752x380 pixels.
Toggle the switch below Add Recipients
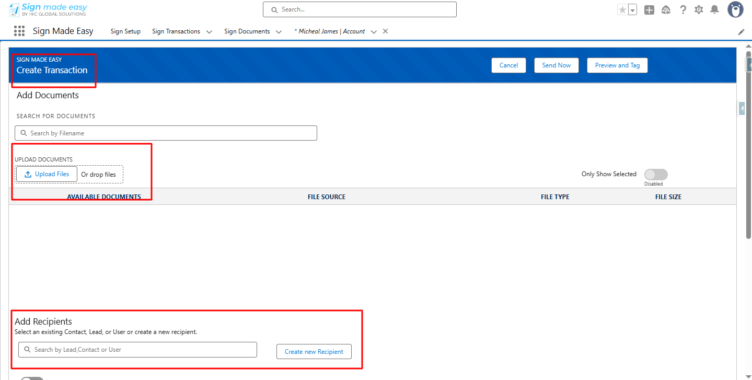click(32, 378)
